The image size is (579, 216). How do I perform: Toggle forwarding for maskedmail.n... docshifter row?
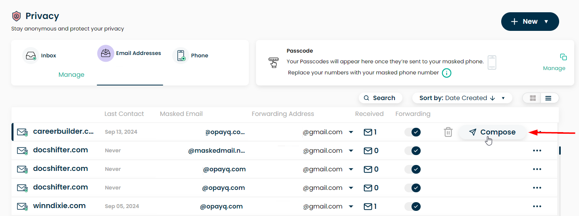[413, 151]
